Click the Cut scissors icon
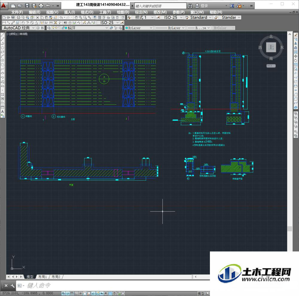Viewport: 299px width, 296px height. (38, 17)
